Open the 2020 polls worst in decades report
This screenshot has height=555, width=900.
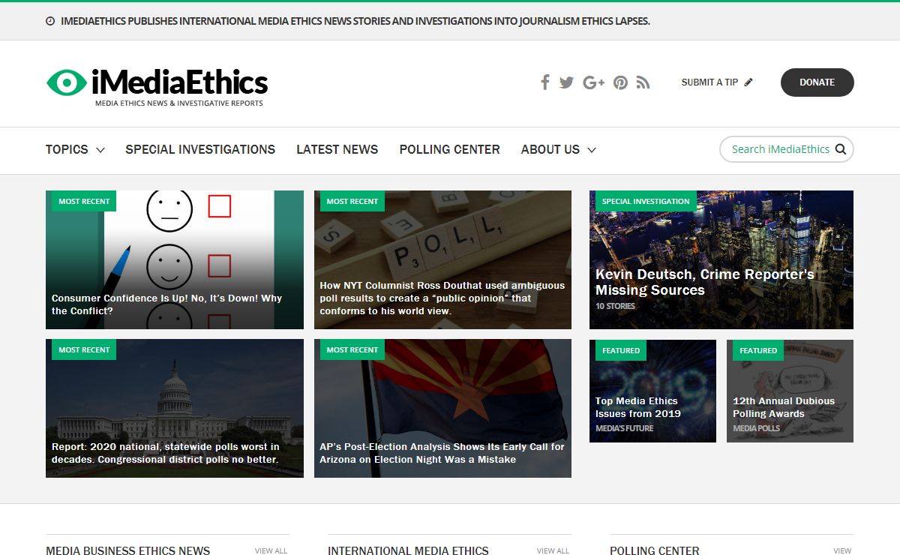[165, 453]
